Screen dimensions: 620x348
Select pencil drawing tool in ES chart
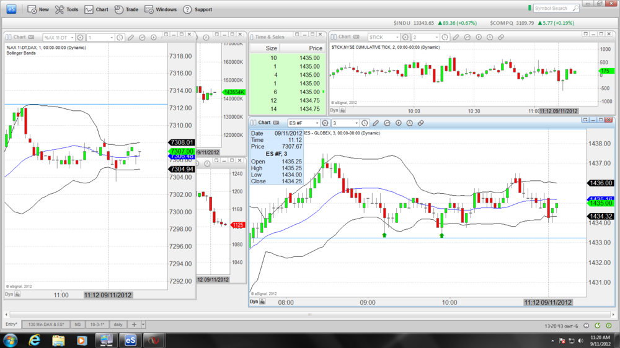(376, 123)
